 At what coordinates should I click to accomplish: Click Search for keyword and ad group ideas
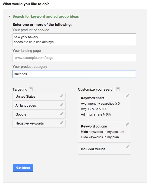[x=46, y=16]
